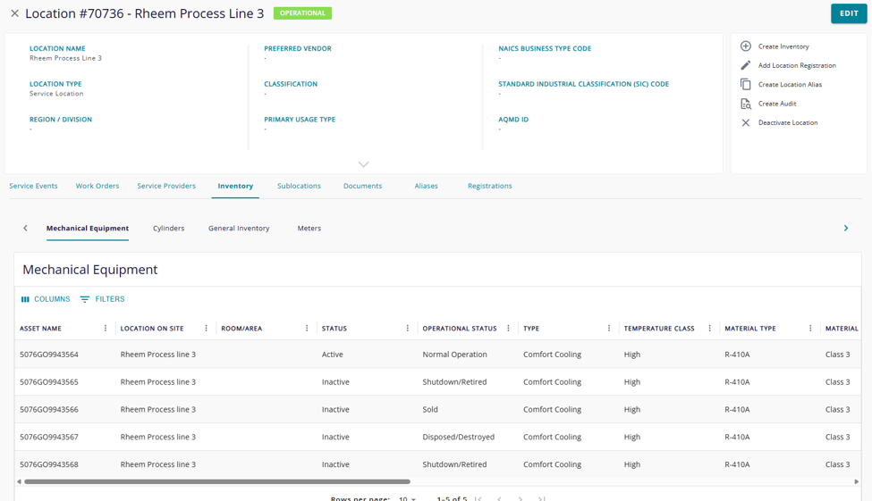Open the COLUMNS selector
872x501 pixels.
click(x=46, y=299)
